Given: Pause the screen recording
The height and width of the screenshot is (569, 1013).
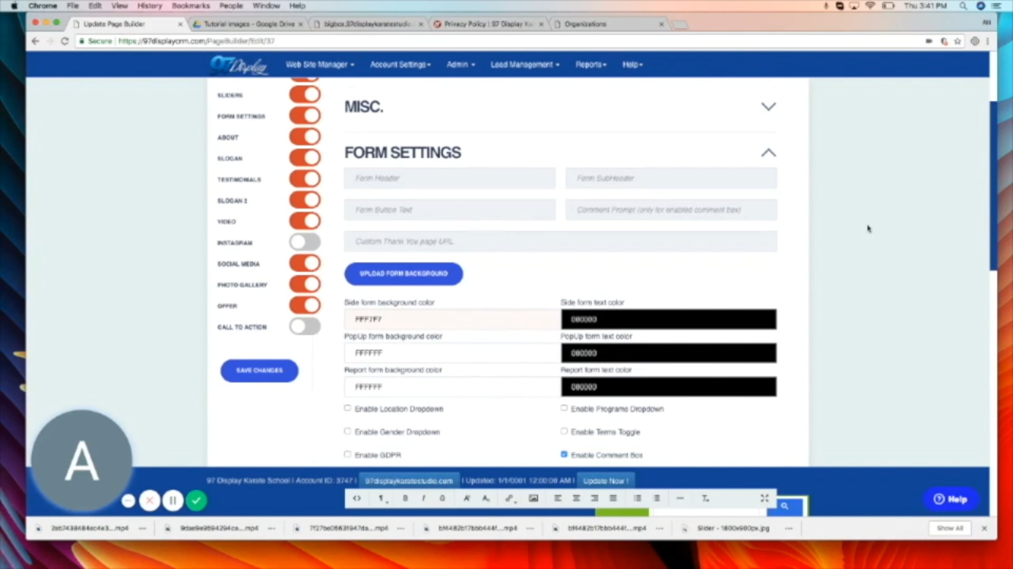Looking at the screenshot, I should point(173,501).
